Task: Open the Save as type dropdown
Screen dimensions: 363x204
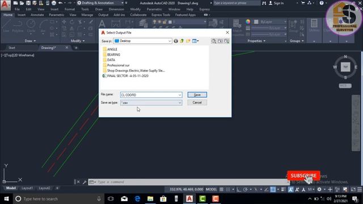Action: pyautogui.click(x=151, y=103)
